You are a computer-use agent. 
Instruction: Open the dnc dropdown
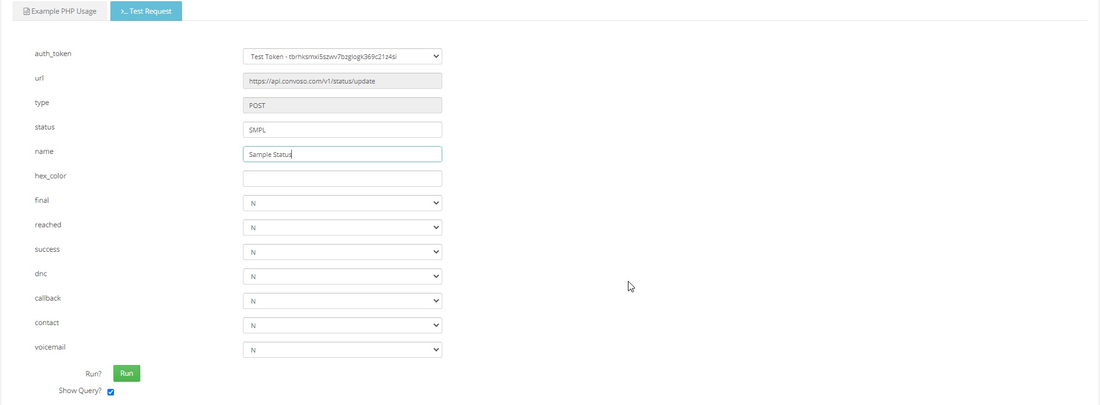[x=341, y=277]
